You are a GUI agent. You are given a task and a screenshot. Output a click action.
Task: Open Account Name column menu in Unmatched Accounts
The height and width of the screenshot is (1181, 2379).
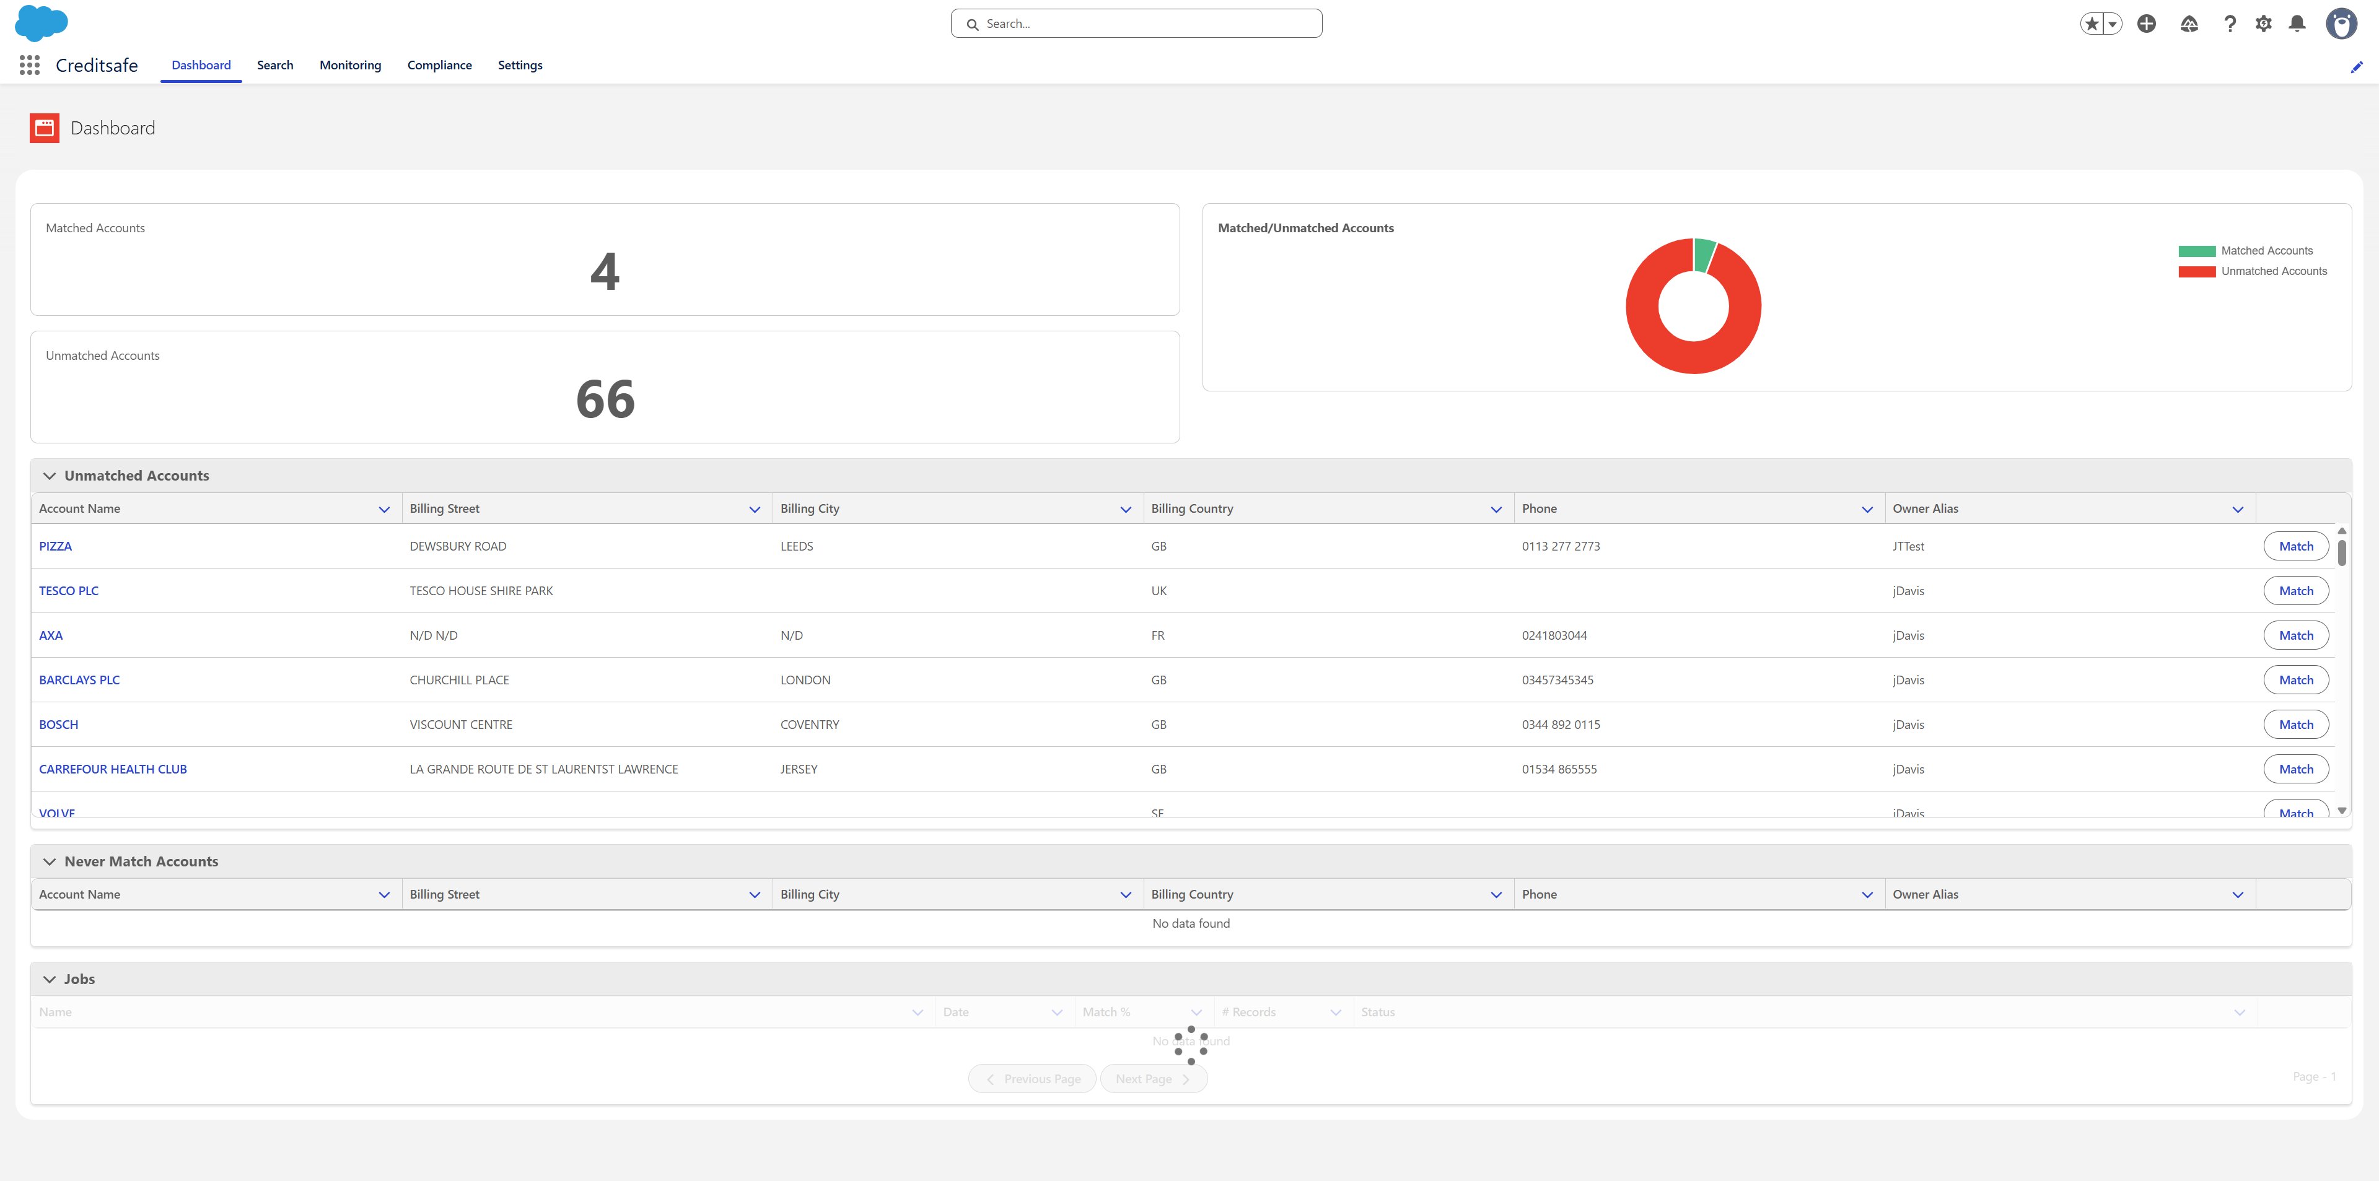pos(384,509)
